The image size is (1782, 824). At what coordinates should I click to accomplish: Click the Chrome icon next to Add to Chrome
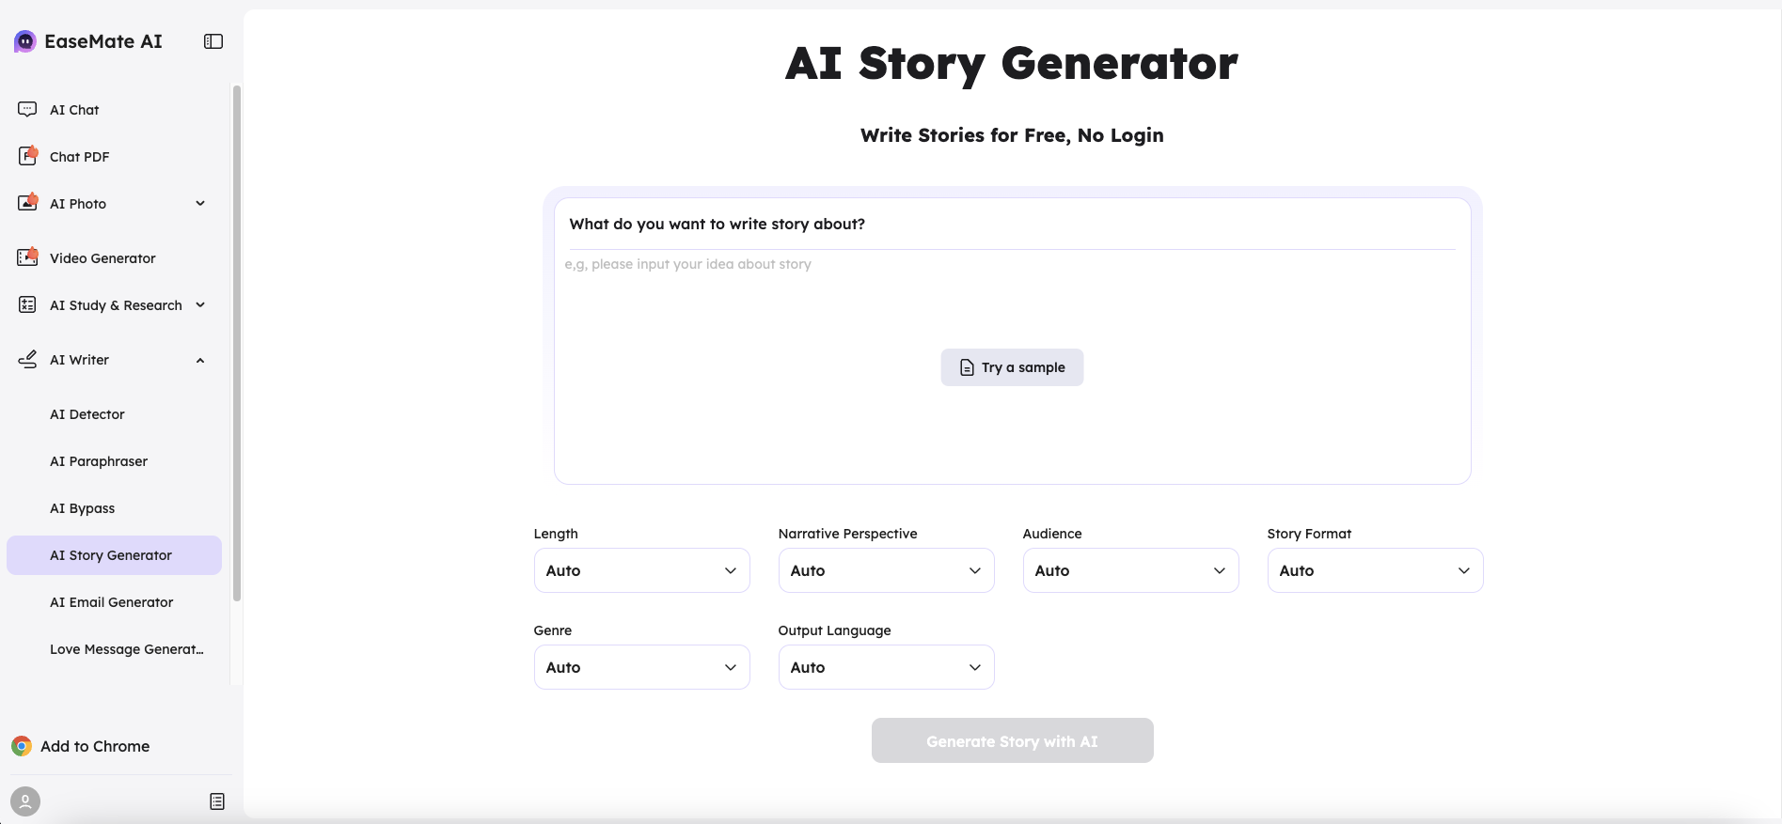pos(21,746)
